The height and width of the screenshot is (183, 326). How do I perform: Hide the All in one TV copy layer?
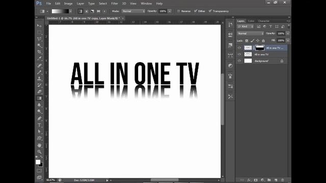239,48
